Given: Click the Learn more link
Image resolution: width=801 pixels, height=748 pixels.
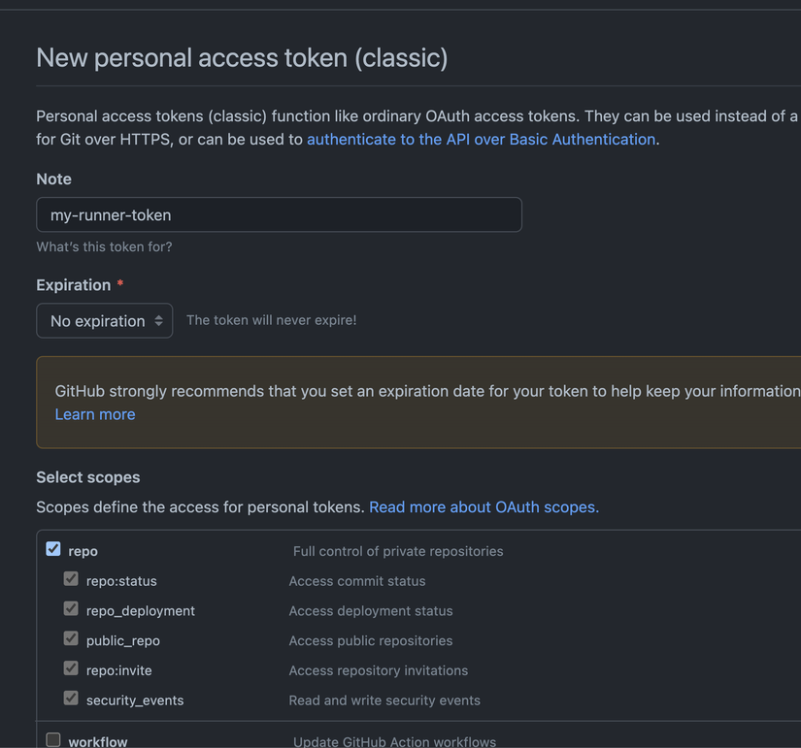Looking at the screenshot, I should (x=95, y=414).
